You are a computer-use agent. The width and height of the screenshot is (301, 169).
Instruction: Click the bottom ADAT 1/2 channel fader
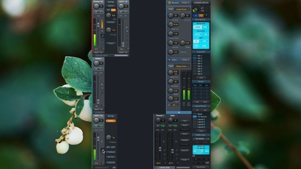(98, 138)
